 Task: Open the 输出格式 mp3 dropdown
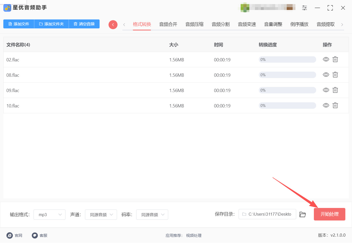pos(49,215)
